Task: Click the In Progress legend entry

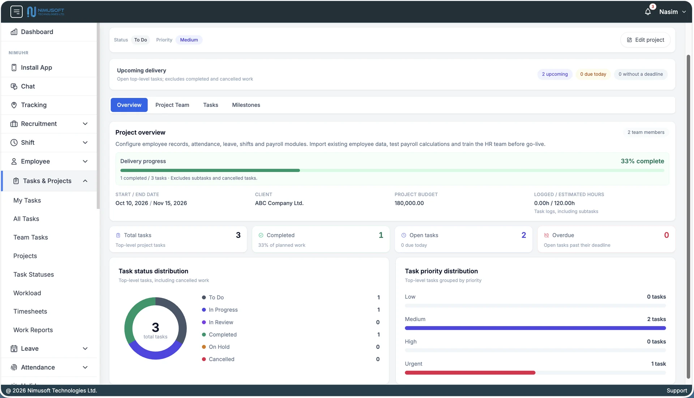Action: pyautogui.click(x=220, y=310)
